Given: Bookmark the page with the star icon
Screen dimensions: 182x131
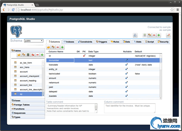Looking at the screenshot, I should [172, 10].
